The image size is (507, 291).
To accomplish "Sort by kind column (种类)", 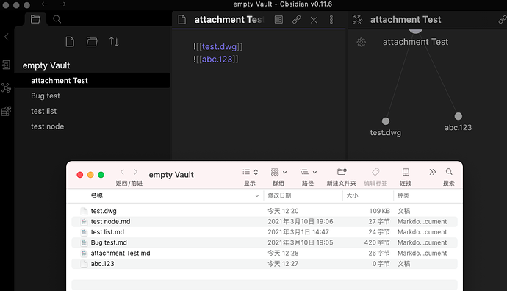I will 403,195.
